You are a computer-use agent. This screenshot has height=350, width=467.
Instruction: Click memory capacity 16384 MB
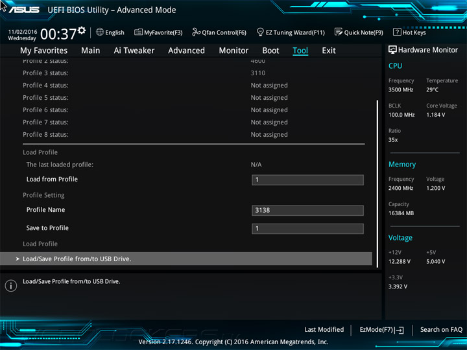[401, 213]
